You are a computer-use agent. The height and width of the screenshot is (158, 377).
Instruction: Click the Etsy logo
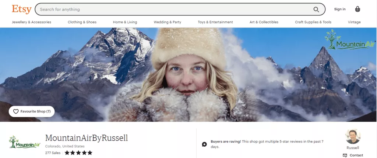pyautogui.click(x=21, y=9)
